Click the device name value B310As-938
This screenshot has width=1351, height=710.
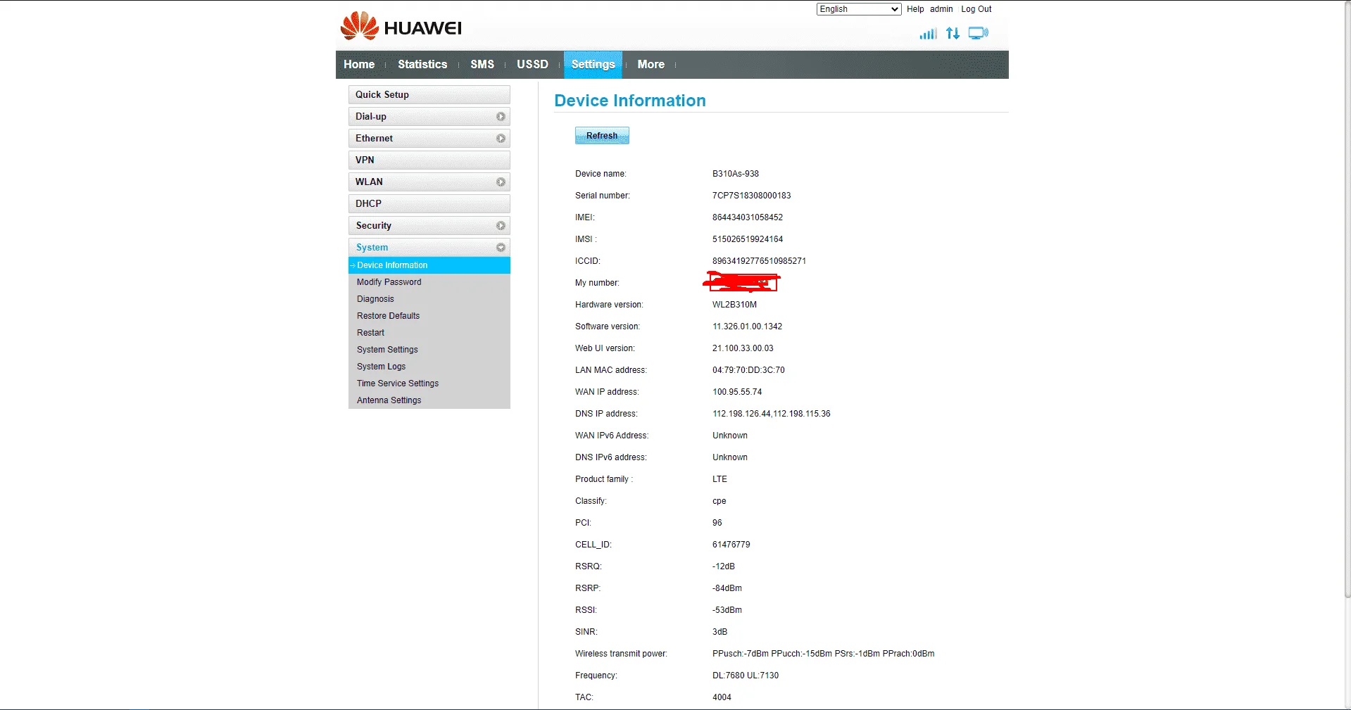(x=736, y=174)
